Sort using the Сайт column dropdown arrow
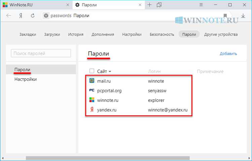Image resolution: width=252 pixels, height=161 pixels. [110, 71]
